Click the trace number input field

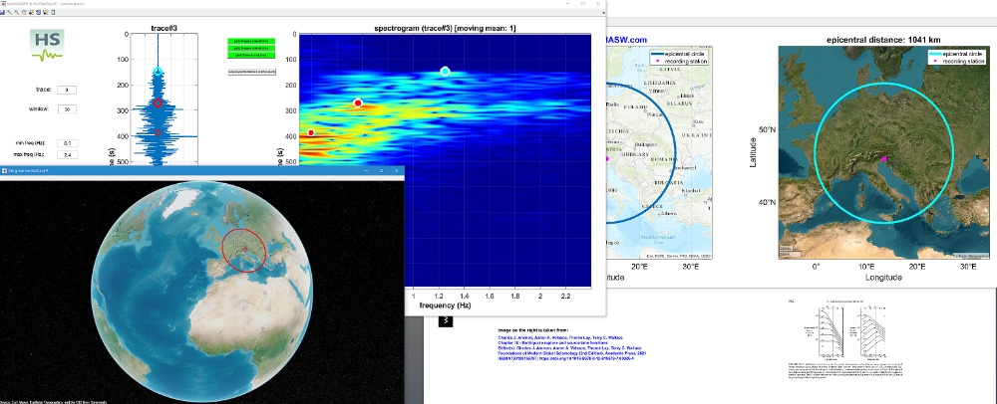(67, 91)
